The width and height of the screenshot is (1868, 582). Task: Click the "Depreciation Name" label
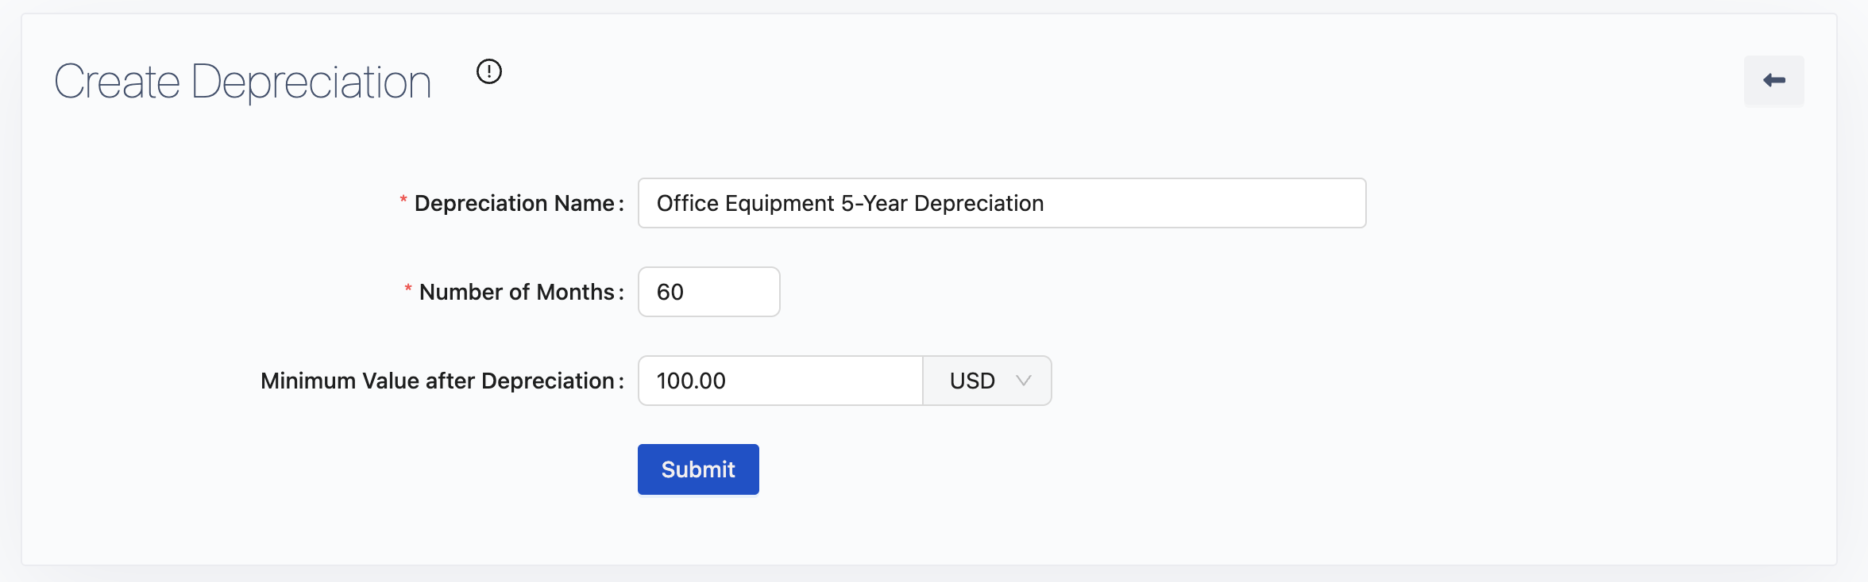pyautogui.click(x=514, y=204)
